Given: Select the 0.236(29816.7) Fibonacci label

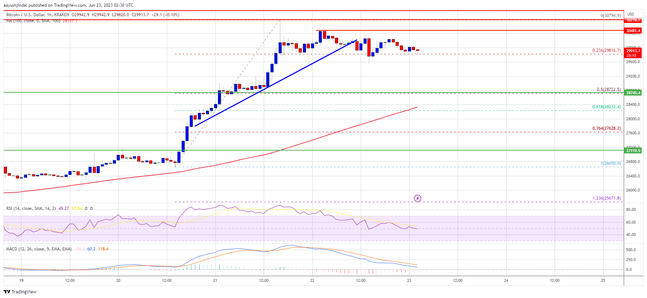Looking at the screenshot, I should pos(606,50).
